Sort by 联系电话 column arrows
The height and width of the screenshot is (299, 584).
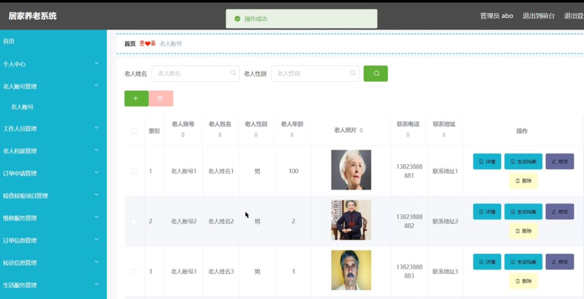click(408, 135)
